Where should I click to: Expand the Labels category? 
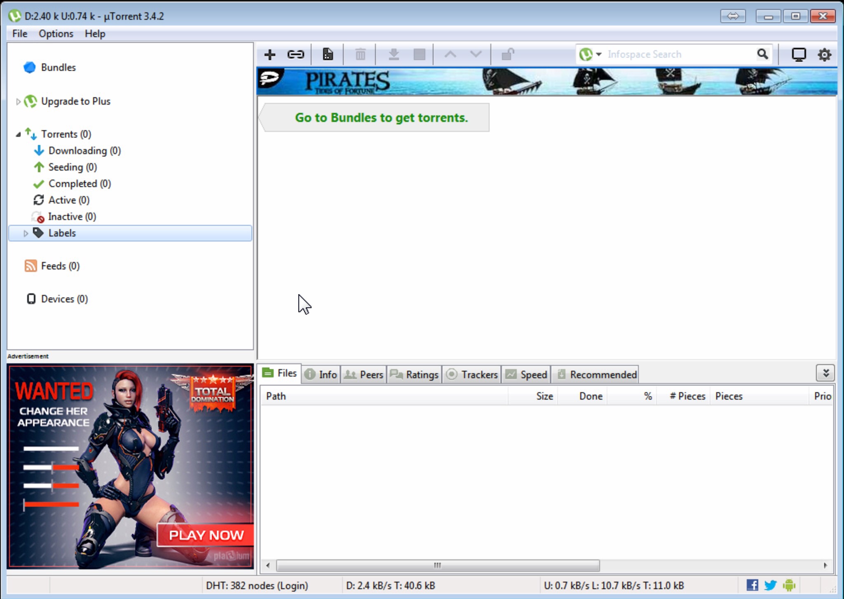coord(26,233)
